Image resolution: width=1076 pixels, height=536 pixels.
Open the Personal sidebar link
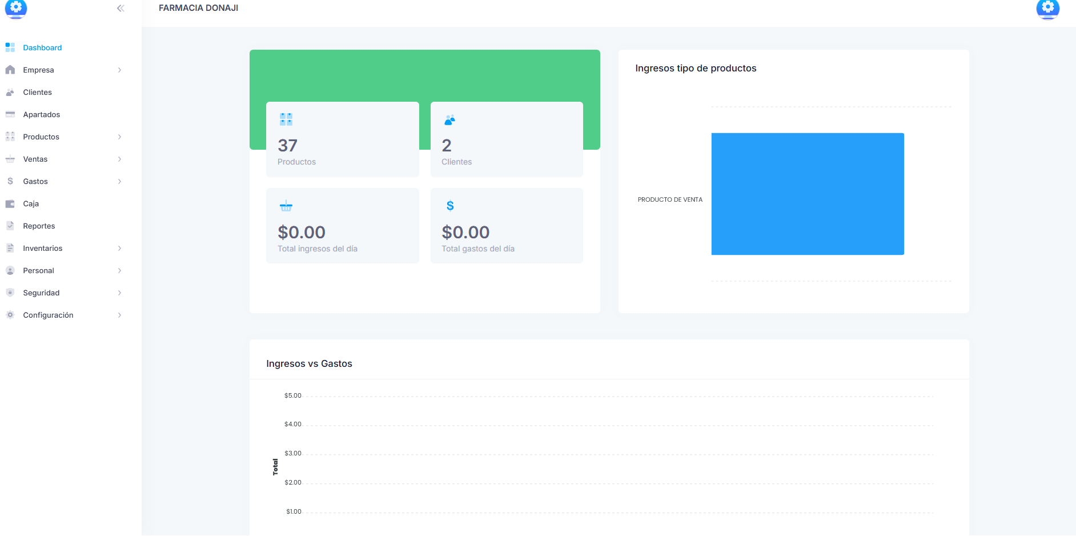(x=38, y=270)
